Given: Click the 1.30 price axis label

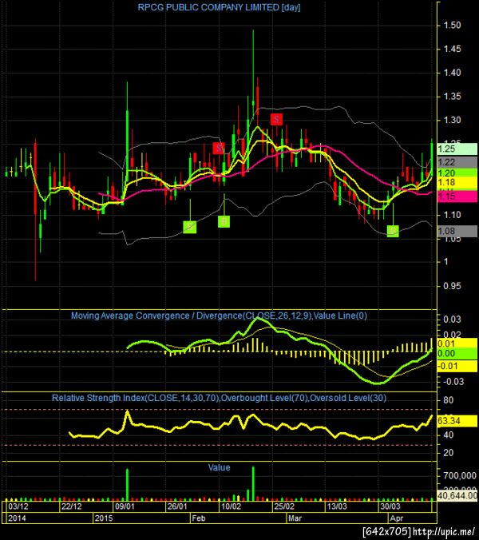Looking at the screenshot, I should tap(452, 120).
